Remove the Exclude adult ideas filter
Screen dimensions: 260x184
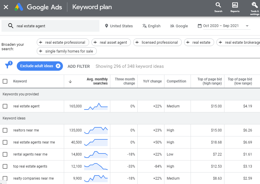(58, 66)
